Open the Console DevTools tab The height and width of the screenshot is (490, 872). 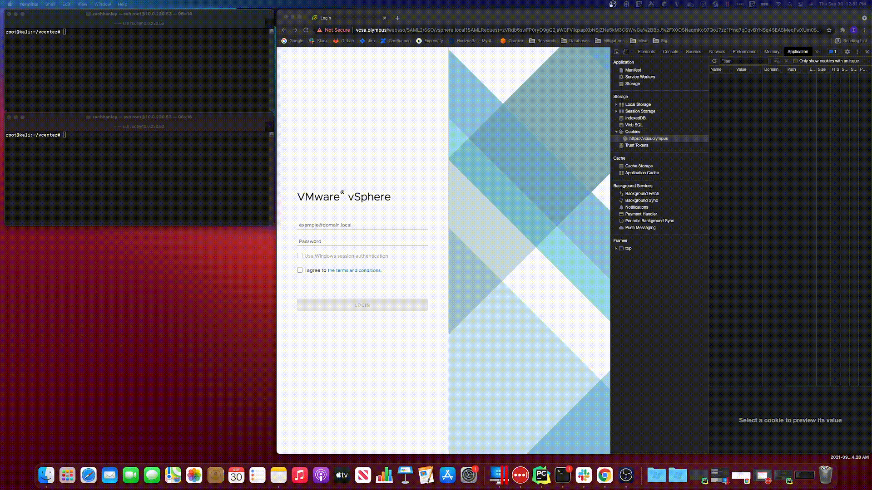(x=670, y=52)
